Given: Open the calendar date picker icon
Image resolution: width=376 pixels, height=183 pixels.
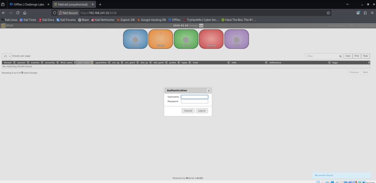Looking at the screenshot, I should tap(201, 26).
